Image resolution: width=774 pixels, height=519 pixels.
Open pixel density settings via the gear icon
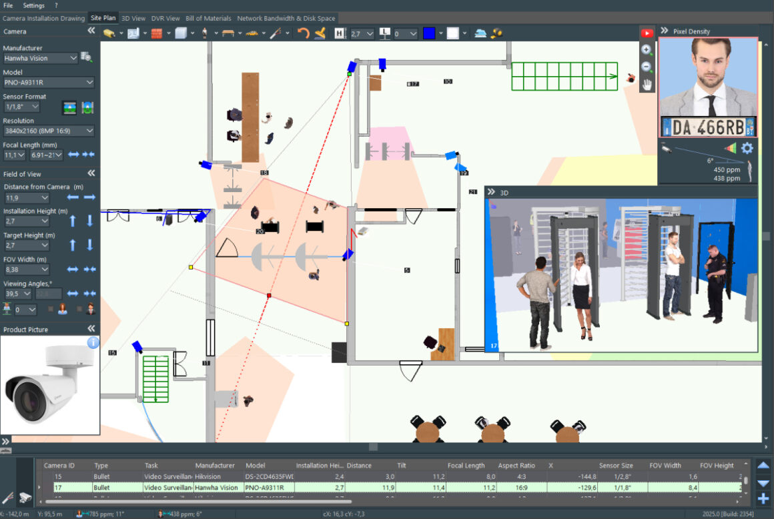[747, 148]
